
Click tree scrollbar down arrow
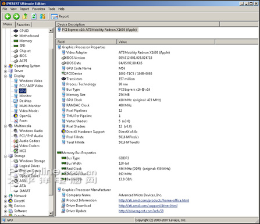coord(51,214)
